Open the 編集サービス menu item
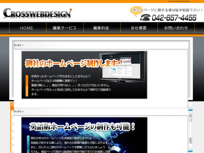204x153 pixels. [x=65, y=28]
